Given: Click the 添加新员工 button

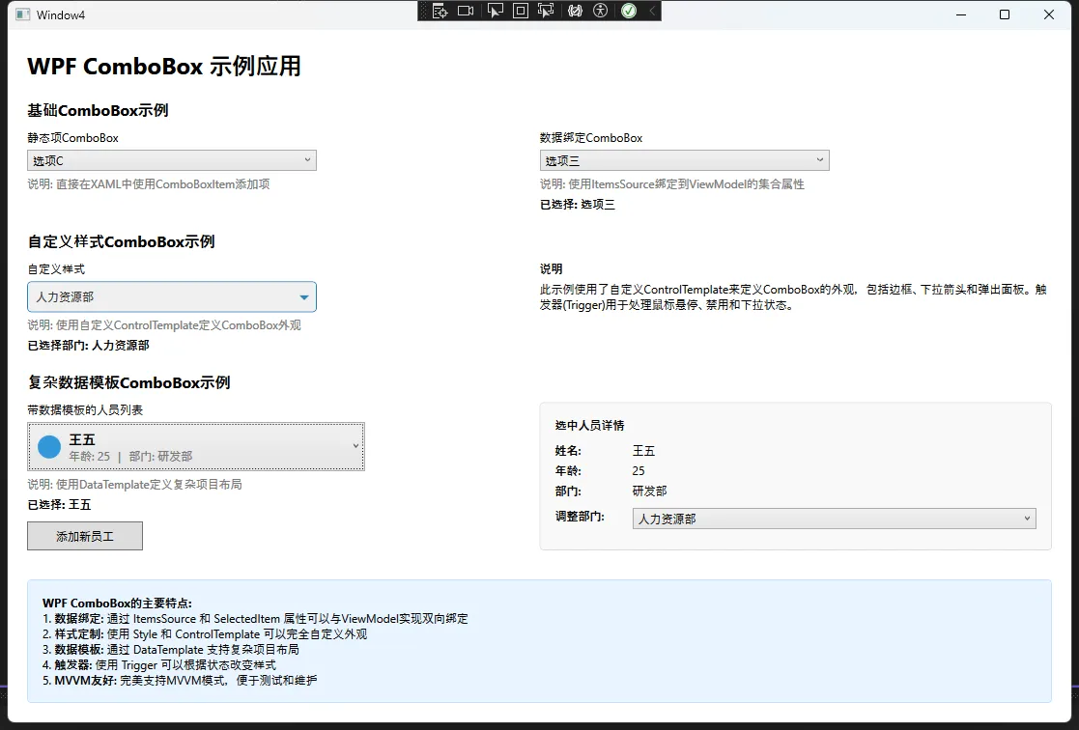Looking at the screenshot, I should click(x=85, y=536).
